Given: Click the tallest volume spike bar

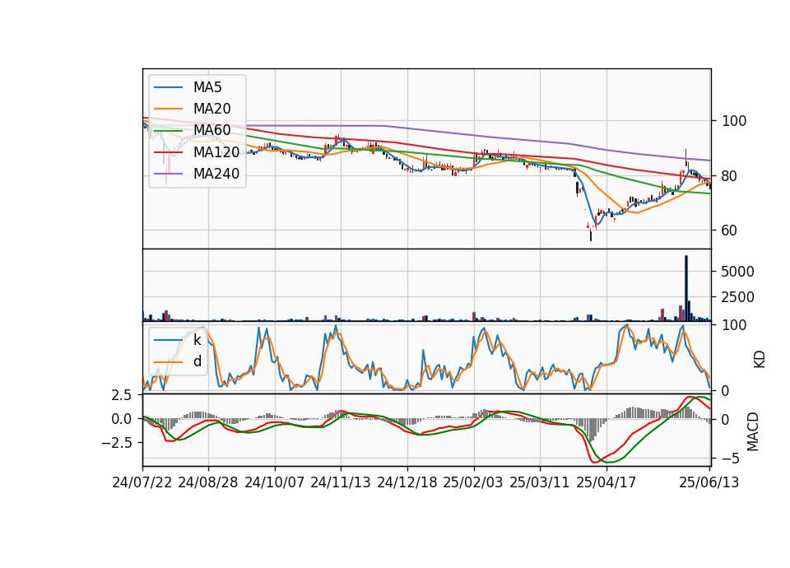Looking at the screenshot, I should [685, 288].
